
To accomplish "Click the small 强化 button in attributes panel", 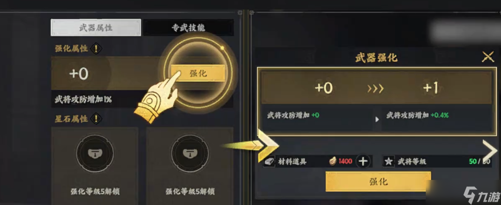I will click(x=198, y=73).
